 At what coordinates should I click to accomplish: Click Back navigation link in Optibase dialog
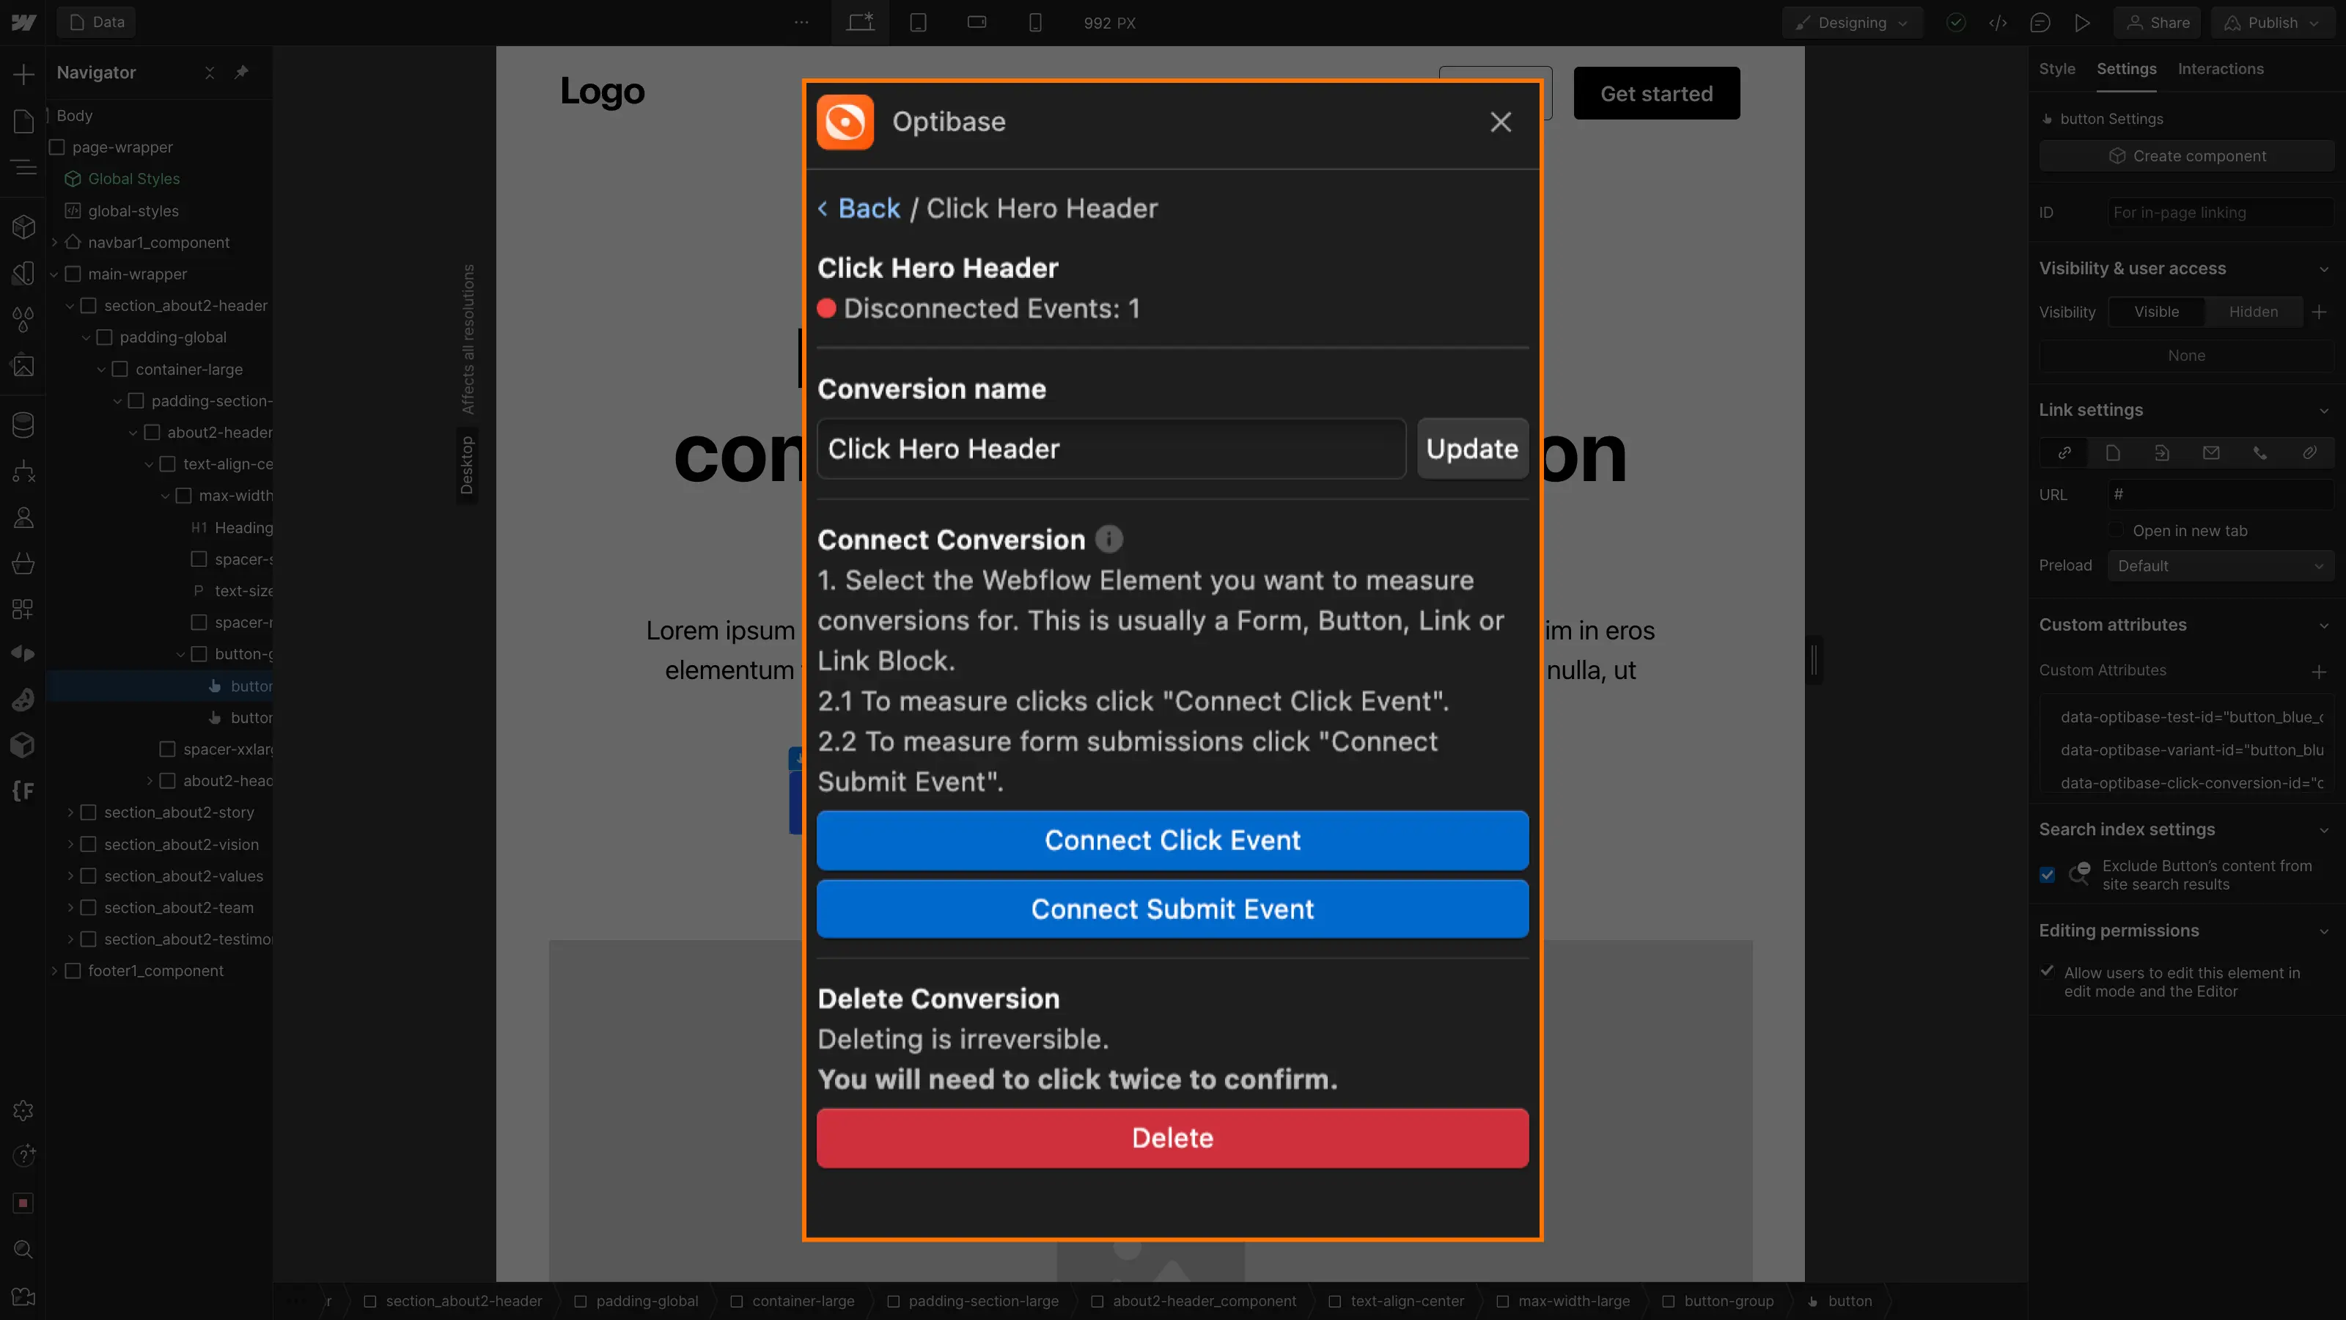857,206
